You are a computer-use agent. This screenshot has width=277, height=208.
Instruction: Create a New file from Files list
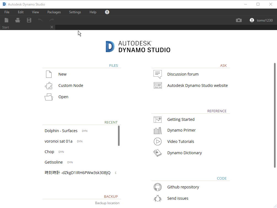[63, 74]
